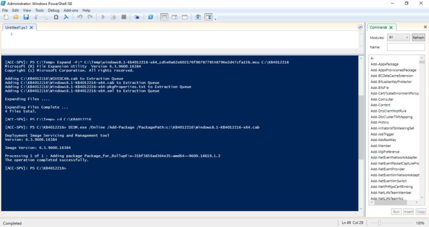Image resolution: width=429 pixels, height=227 pixels.
Task: Select Add-Member command
Action: (x=381, y=146)
